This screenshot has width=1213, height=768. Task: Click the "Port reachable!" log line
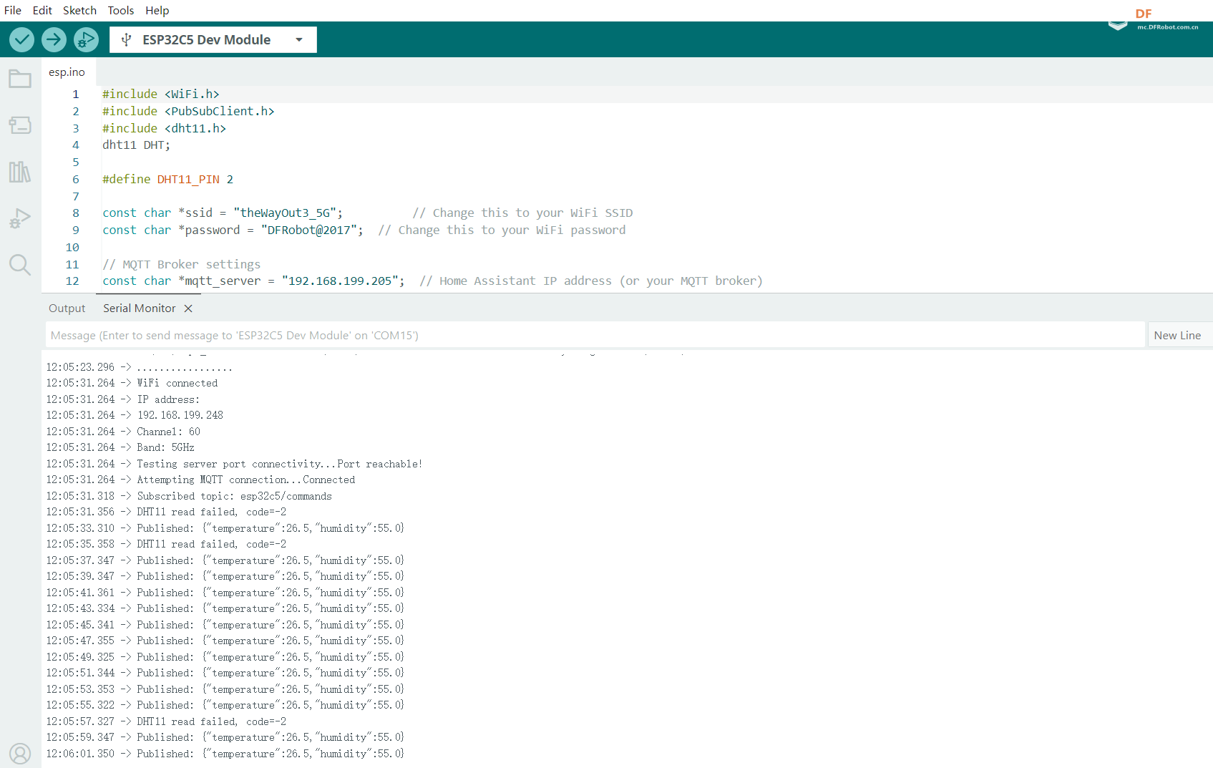(235, 465)
